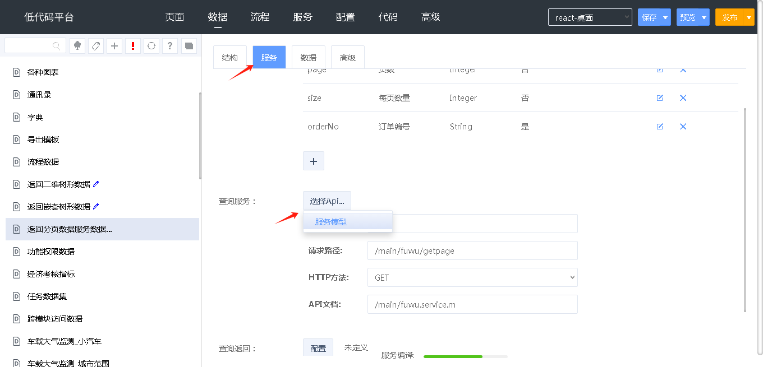The image size is (763, 367).
Task: Click the document icon of 导出模板
Action: point(16,140)
